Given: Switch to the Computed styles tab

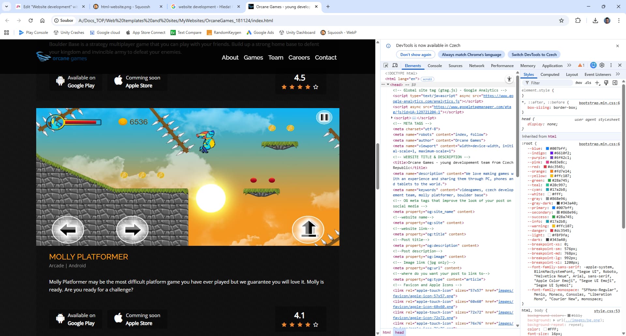Looking at the screenshot, I should (x=550, y=74).
